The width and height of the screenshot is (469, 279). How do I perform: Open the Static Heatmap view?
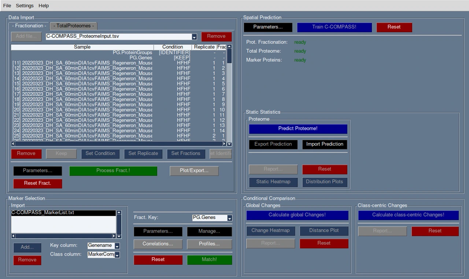tap(273, 182)
